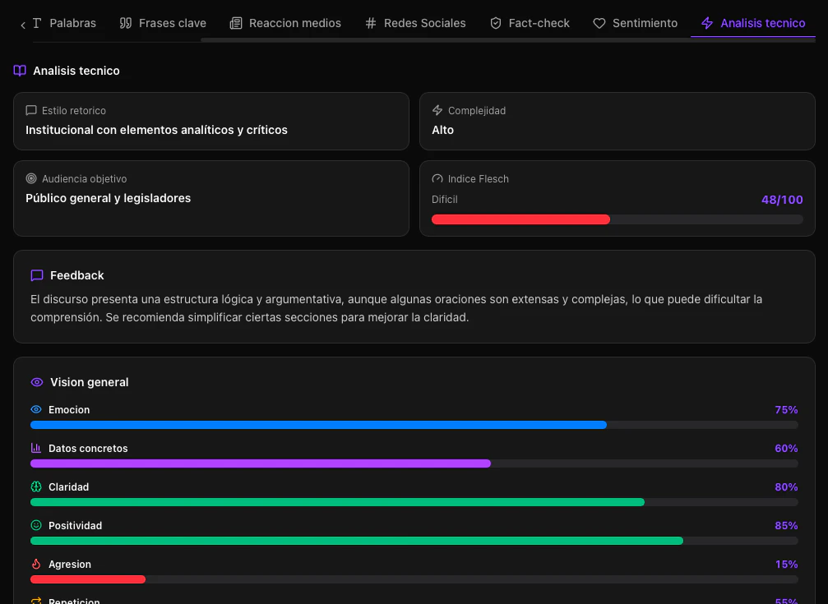Click the gauge icon next to Indice Flesch
Viewport: 828px width, 604px height.
[x=436, y=178]
